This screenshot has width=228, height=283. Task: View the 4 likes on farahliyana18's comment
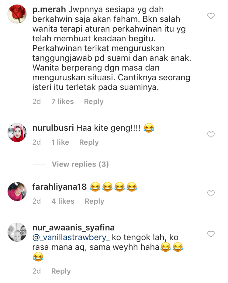[x=63, y=201]
